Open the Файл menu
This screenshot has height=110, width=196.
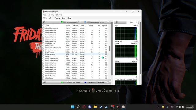(x=44, y=15)
